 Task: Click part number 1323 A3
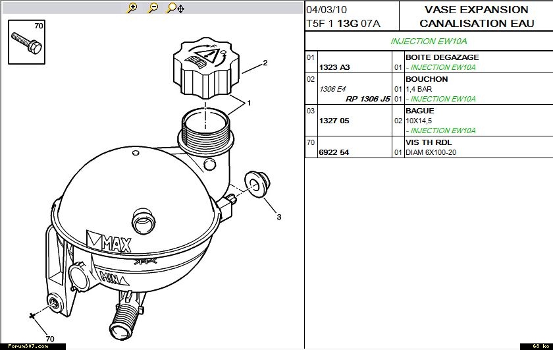coord(334,67)
